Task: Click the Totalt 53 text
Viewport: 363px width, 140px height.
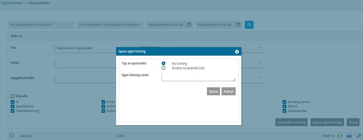Action: 328,136
